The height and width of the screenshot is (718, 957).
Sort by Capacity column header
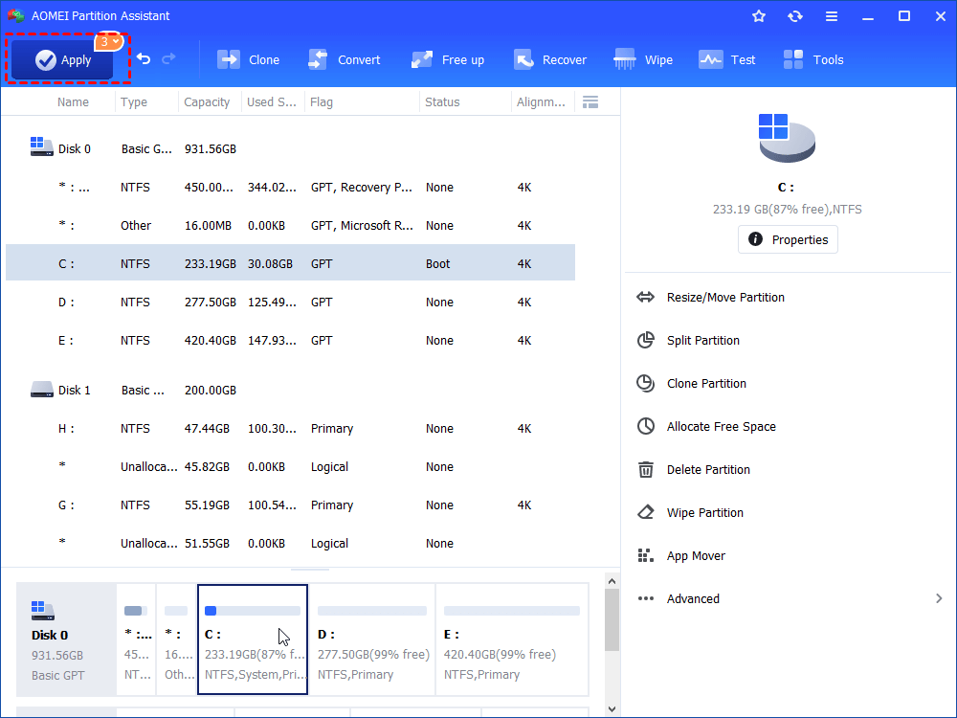(207, 102)
